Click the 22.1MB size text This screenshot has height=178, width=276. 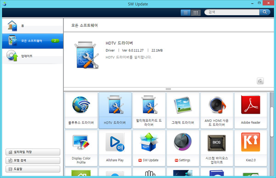coord(157,50)
